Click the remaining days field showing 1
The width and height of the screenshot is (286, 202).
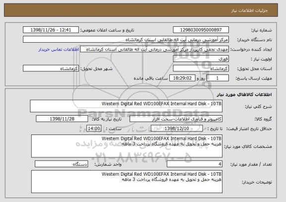(x=217, y=78)
